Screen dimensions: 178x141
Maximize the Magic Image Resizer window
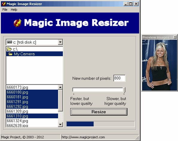[x=130, y=4]
